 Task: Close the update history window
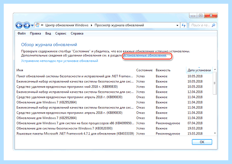coord(211,16)
